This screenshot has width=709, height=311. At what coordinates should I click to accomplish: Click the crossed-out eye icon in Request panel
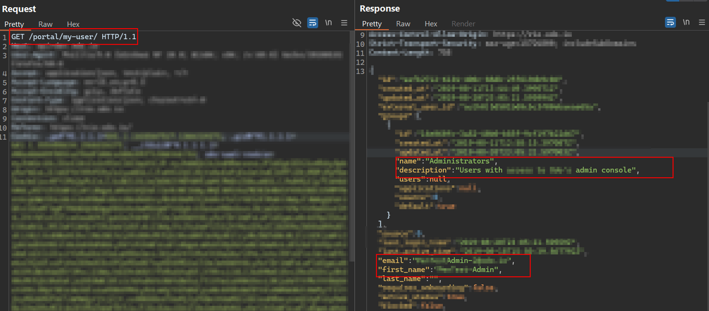point(297,23)
